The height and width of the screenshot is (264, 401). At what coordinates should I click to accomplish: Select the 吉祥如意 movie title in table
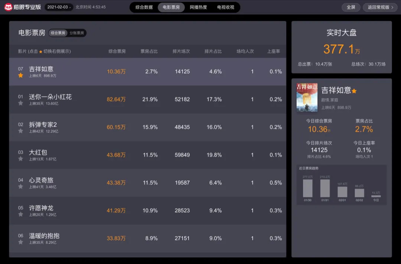[41, 69]
